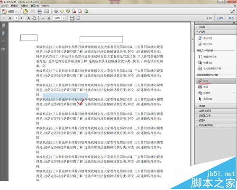Open the File menu (文件)
The image size is (237, 190).
[5, 6]
